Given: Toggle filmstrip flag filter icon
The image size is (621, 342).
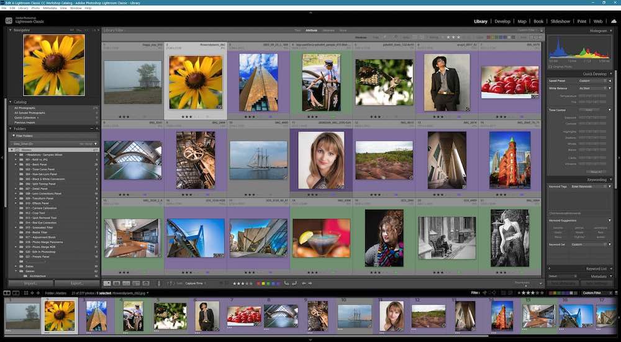Looking at the screenshot, I should coord(484,293).
